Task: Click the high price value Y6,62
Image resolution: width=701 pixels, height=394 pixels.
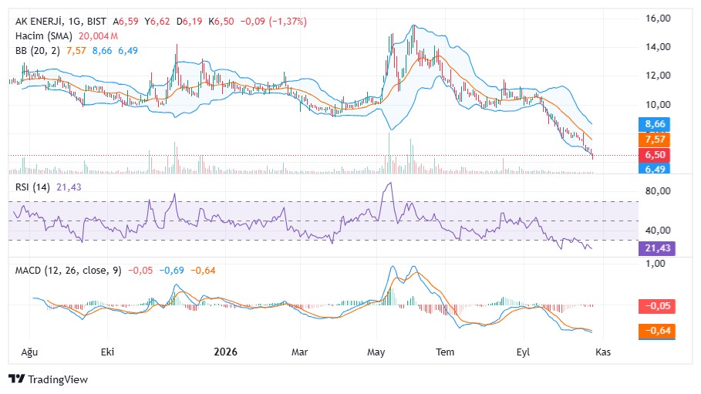Action: [x=157, y=21]
